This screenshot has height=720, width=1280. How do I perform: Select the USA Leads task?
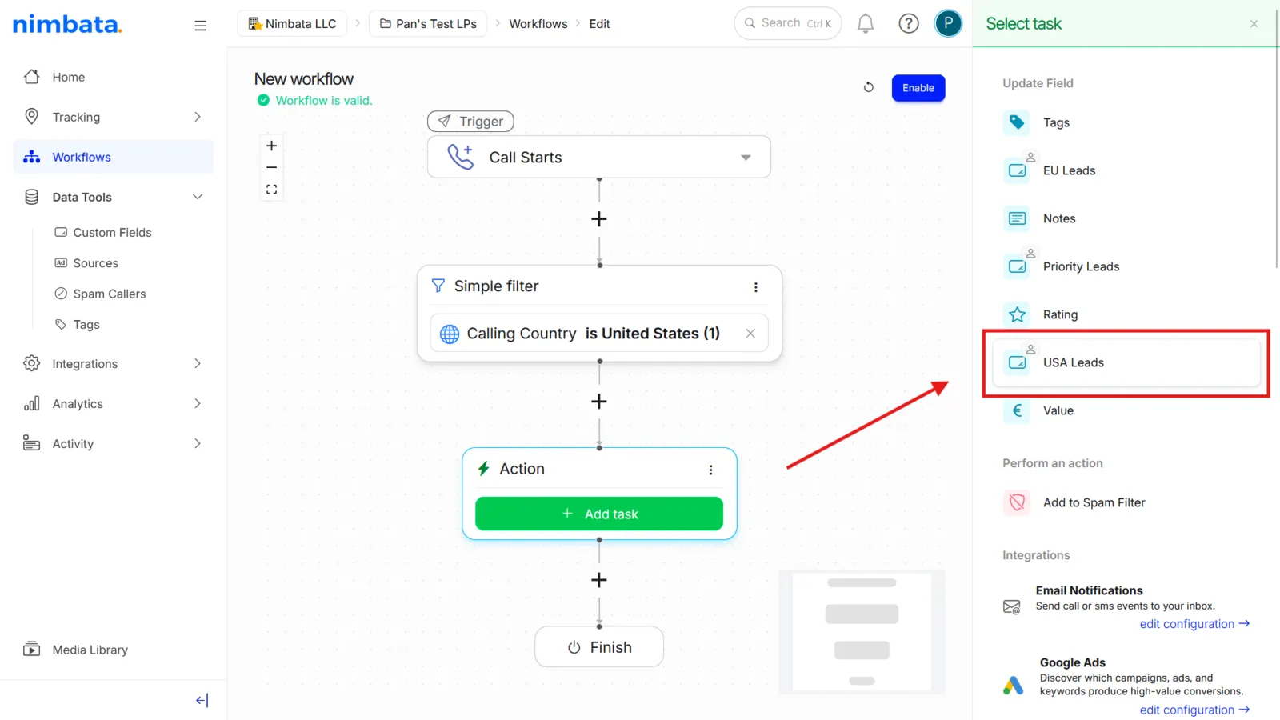tap(1126, 362)
